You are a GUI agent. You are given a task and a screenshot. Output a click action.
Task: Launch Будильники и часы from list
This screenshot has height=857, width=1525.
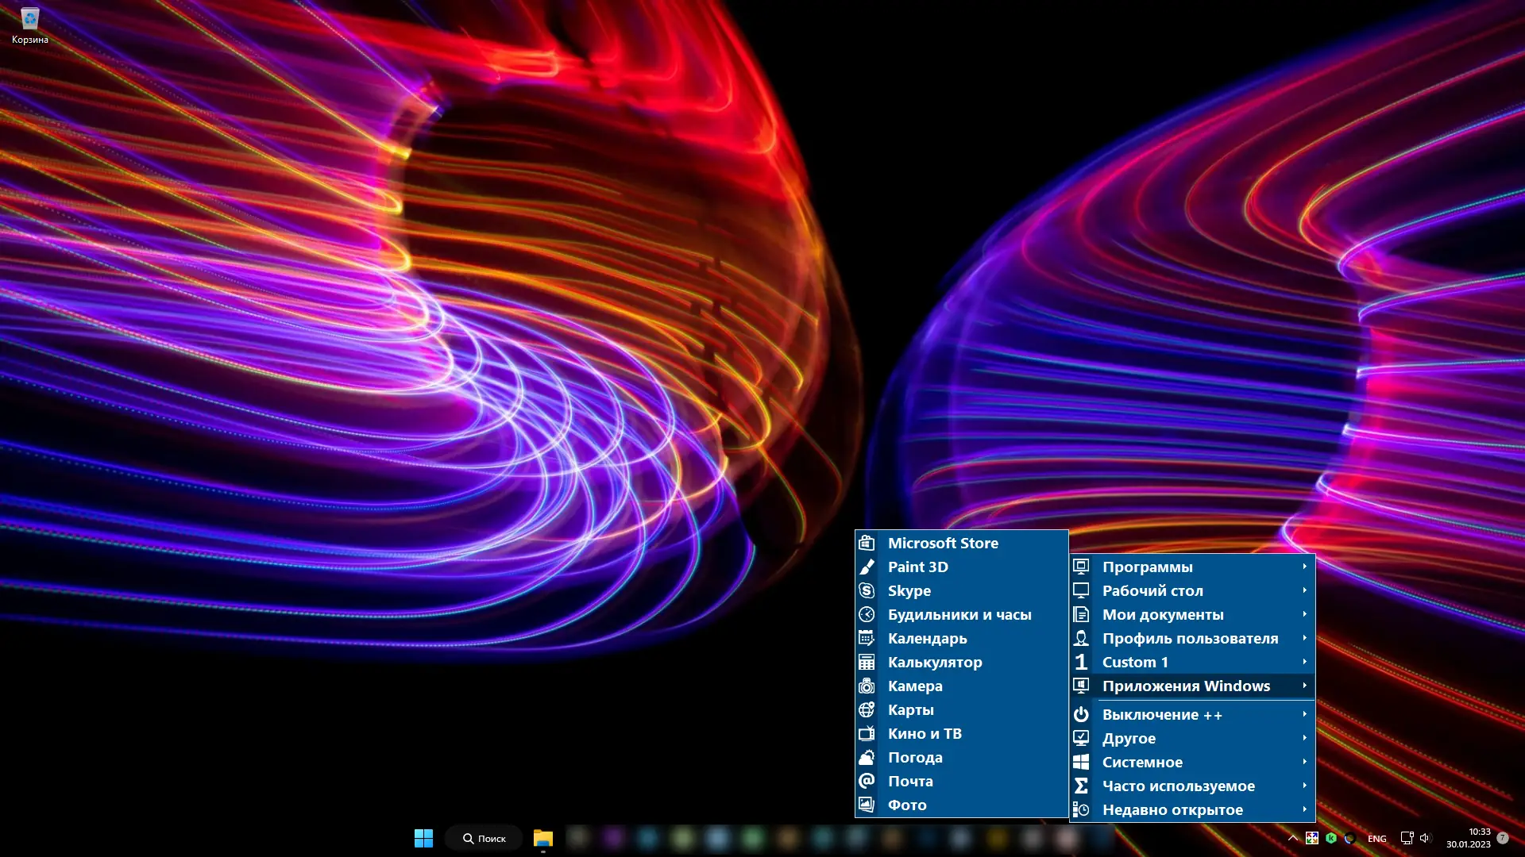959,614
